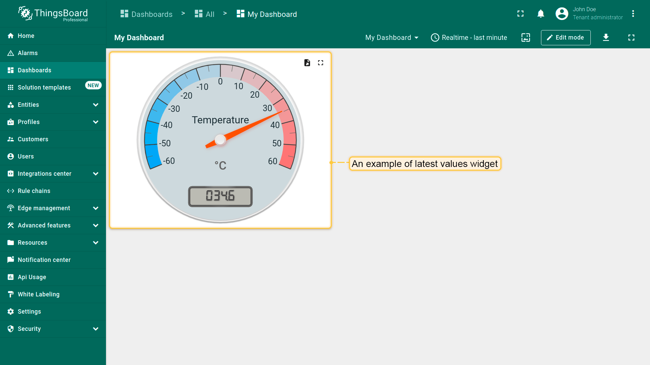Click John Doe profile avatar

point(562,14)
